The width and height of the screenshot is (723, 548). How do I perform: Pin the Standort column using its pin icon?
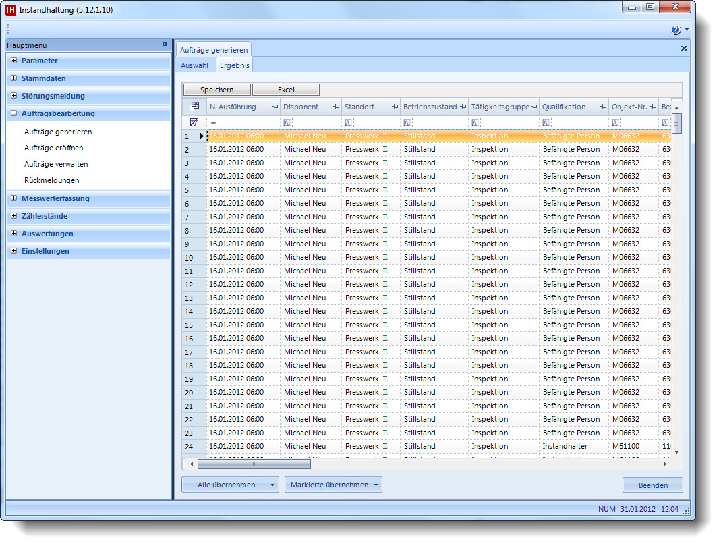[x=395, y=107]
